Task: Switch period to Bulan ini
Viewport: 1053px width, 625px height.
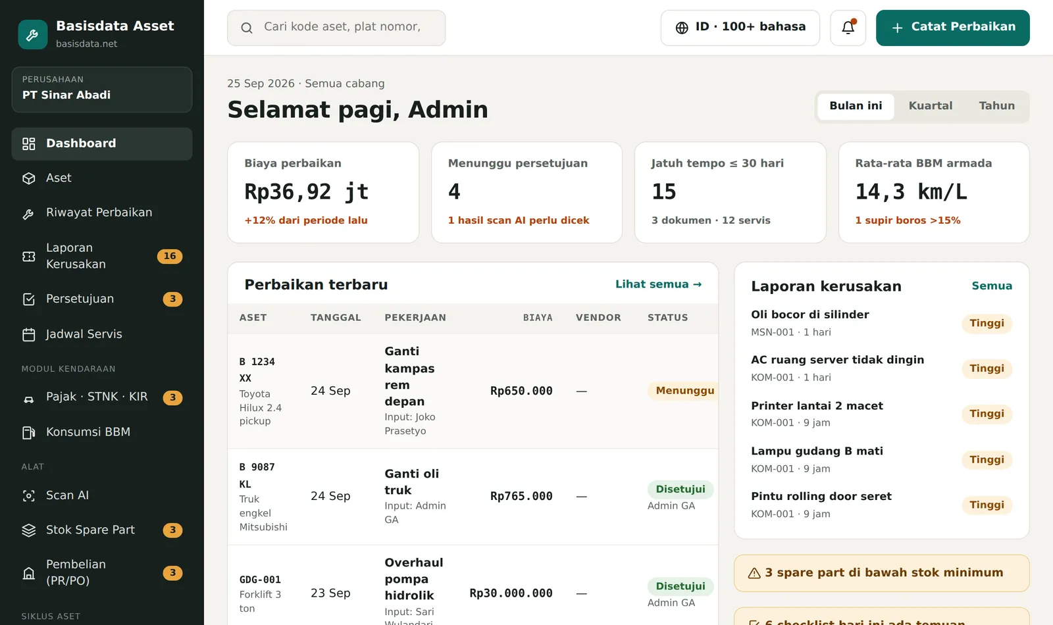Action: pyautogui.click(x=856, y=106)
